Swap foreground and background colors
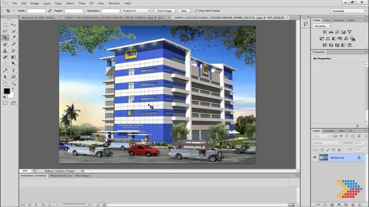 point(13,89)
